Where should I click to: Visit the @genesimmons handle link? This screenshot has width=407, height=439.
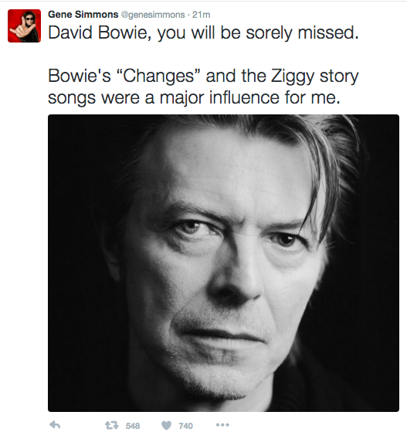(153, 15)
